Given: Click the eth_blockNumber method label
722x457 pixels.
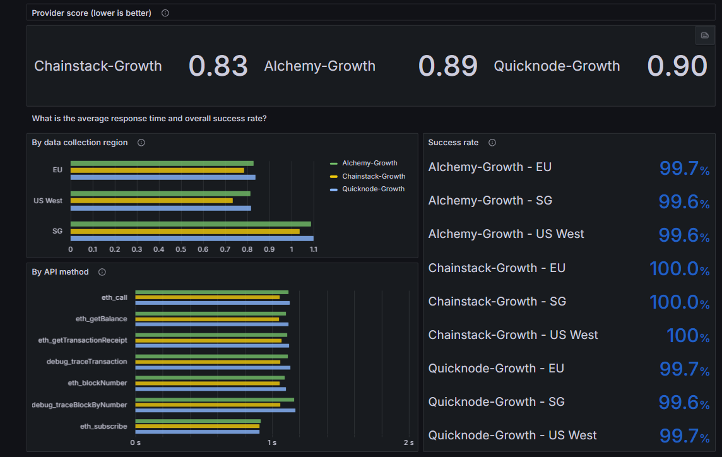Looking at the screenshot, I should click(x=98, y=383).
